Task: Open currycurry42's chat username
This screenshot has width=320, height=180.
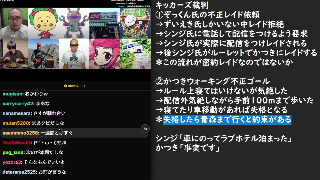Action: coord(18,104)
